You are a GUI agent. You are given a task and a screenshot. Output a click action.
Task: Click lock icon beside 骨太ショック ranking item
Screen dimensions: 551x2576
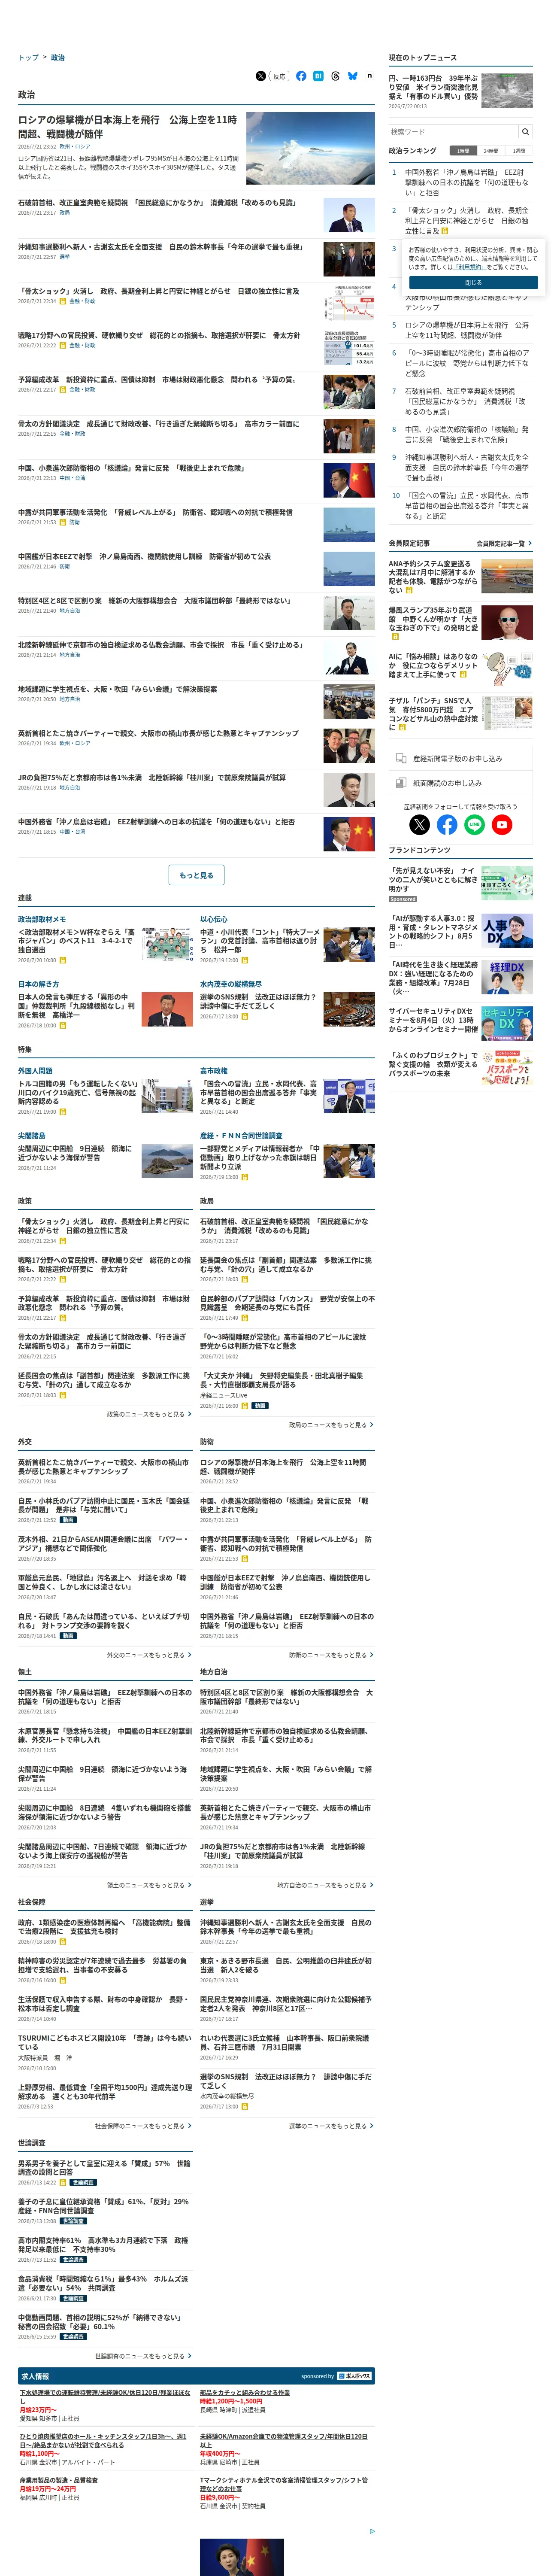pyautogui.click(x=445, y=231)
